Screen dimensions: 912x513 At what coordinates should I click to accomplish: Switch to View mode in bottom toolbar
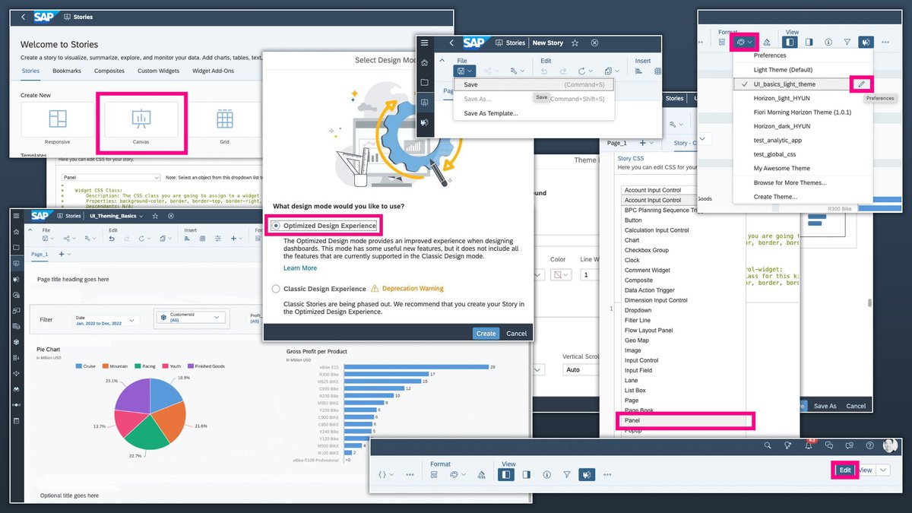tap(866, 470)
